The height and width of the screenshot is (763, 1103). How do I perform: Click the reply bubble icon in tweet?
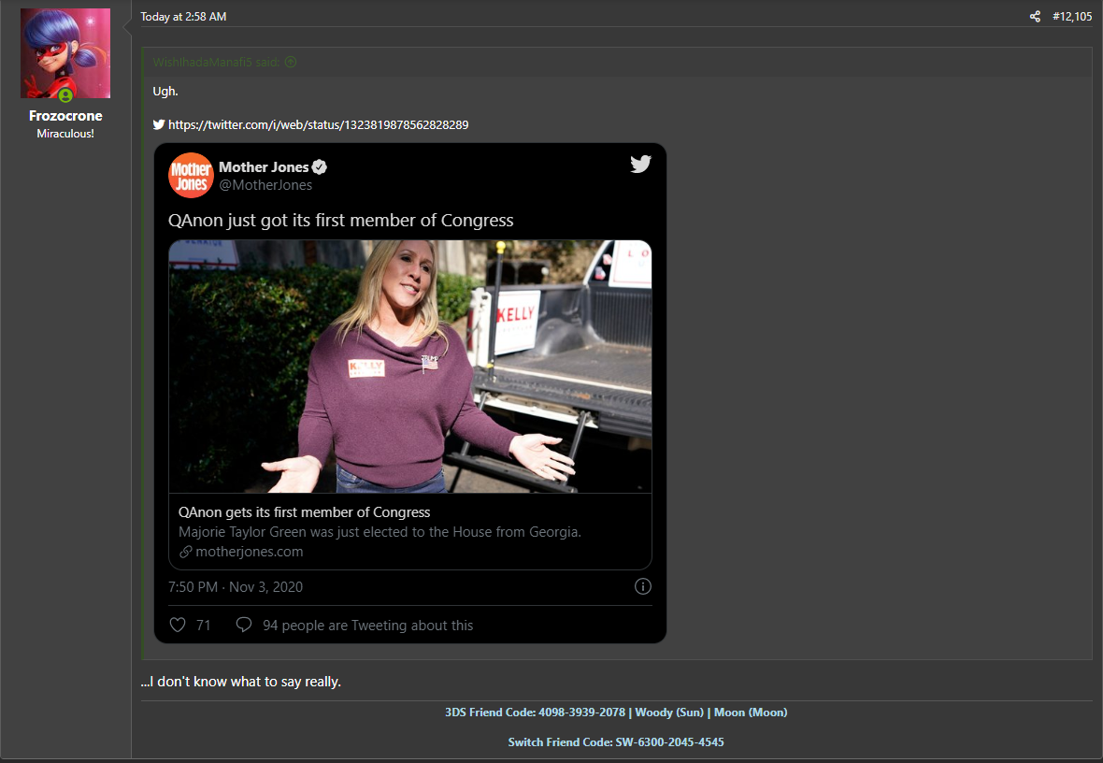point(243,625)
